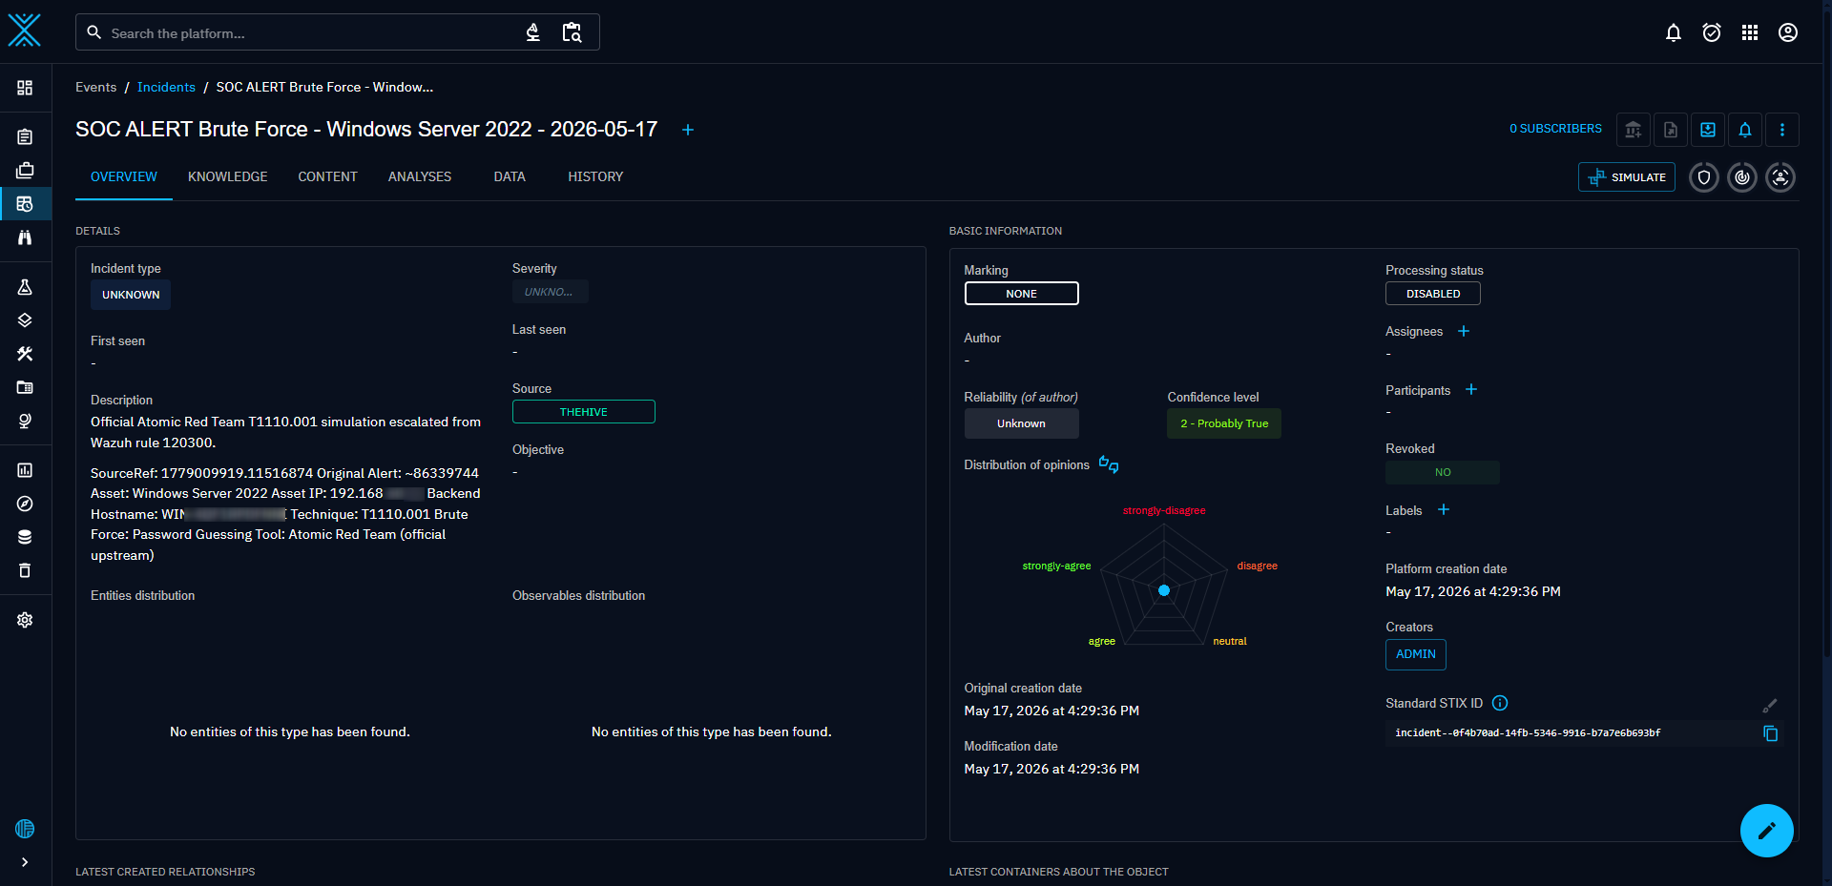Image resolution: width=1832 pixels, height=886 pixels.
Task: Open the Data database sidebar icon
Action: [x=25, y=537]
